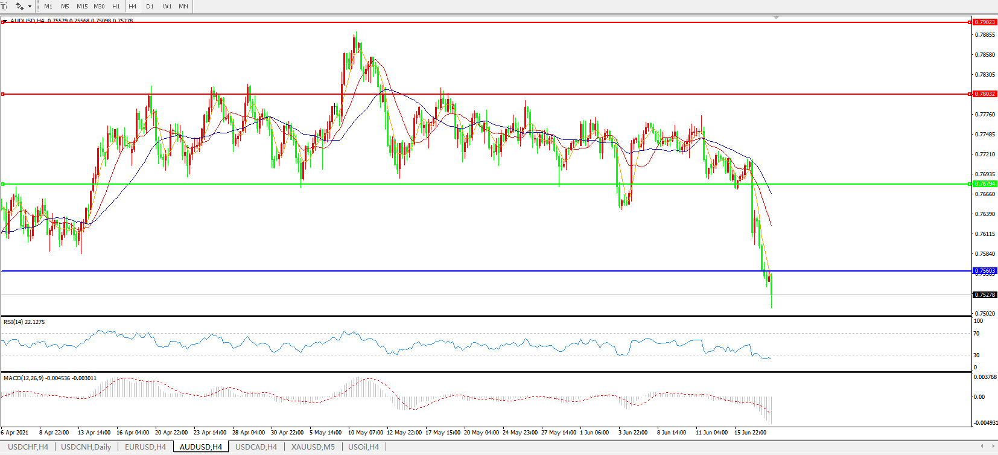Screen dimensions: 998x455
Task: Click the arrows objects tool icon
Action: (x=19, y=6)
